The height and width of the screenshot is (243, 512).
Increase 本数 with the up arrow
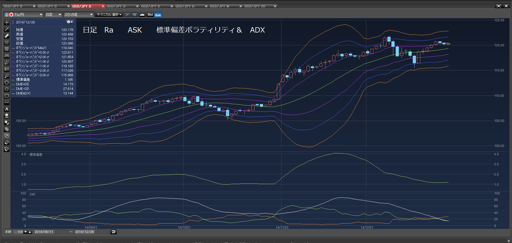(x=30, y=232)
